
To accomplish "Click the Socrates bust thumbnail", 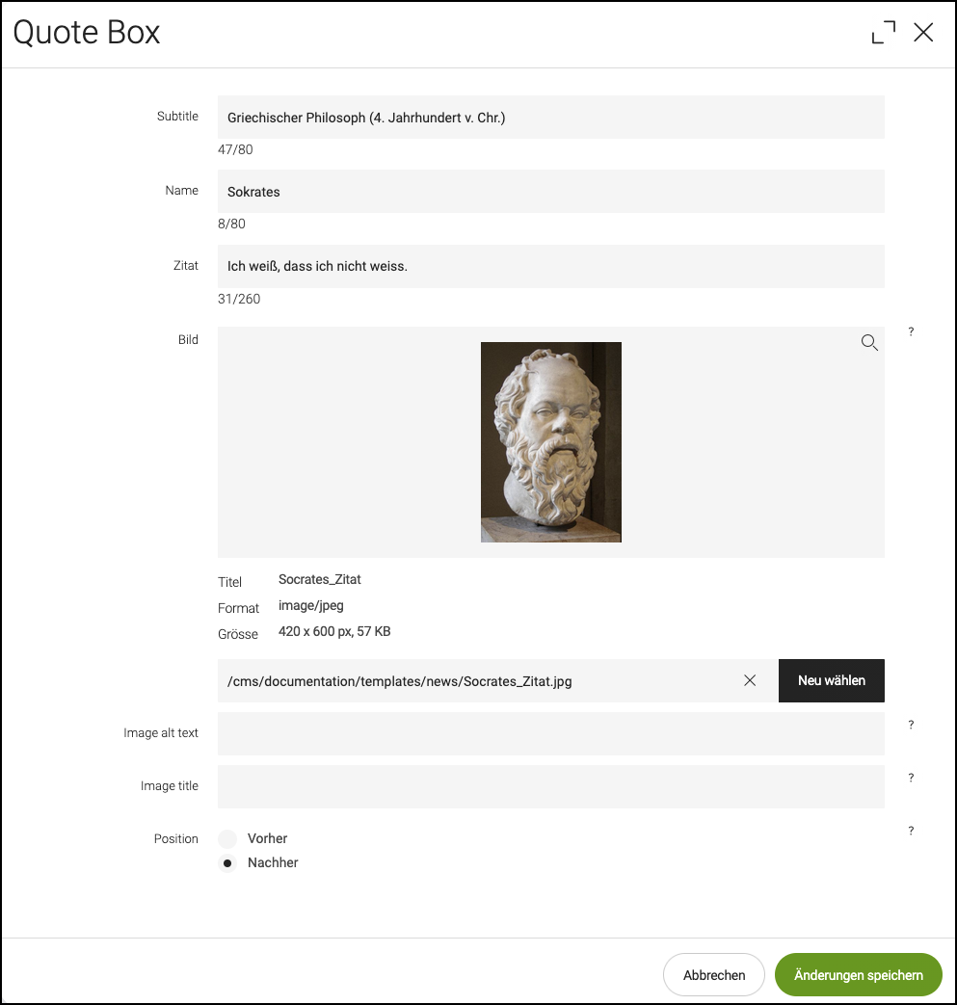I will tap(551, 442).
